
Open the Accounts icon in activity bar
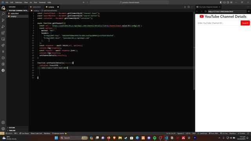tap(3, 123)
